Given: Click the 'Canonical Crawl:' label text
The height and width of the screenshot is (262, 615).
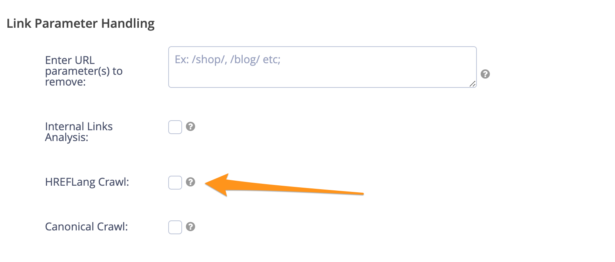Looking at the screenshot, I should point(86,227).
